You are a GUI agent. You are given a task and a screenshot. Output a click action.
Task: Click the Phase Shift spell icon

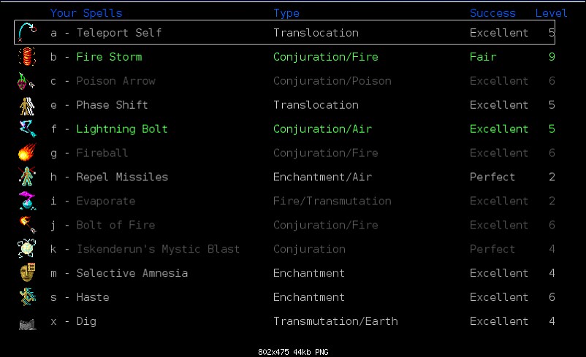tap(27, 105)
